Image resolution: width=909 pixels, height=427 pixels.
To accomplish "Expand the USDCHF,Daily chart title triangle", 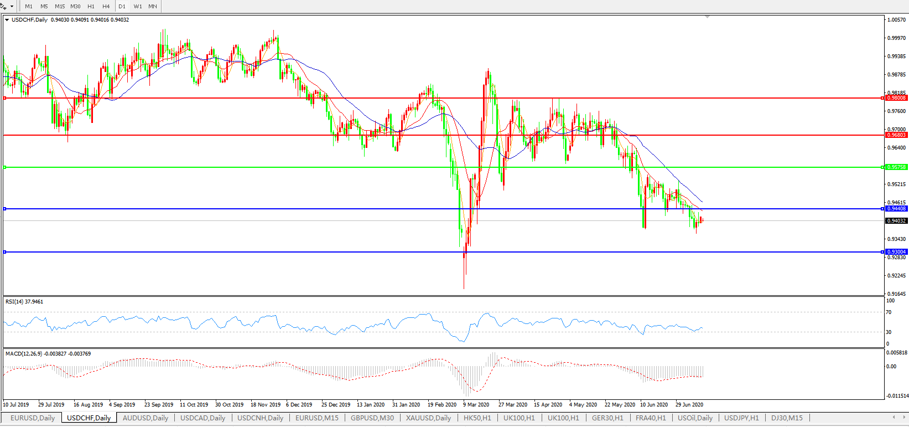I will [x=7, y=20].
